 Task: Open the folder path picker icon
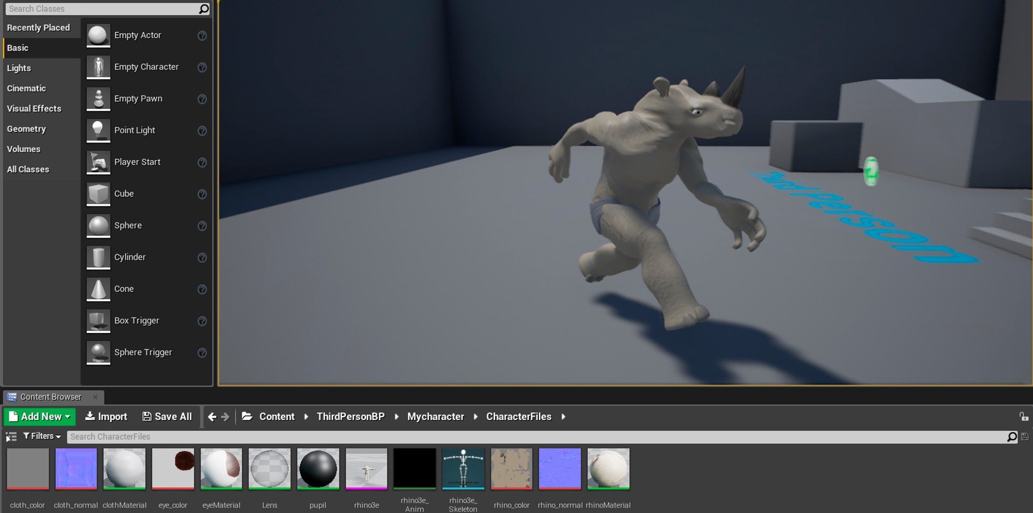[247, 416]
